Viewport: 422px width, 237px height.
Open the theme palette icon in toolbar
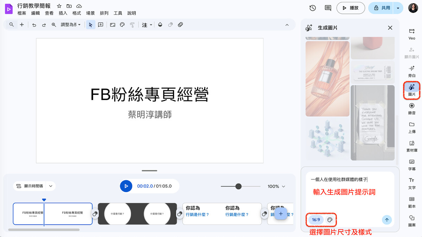122,25
